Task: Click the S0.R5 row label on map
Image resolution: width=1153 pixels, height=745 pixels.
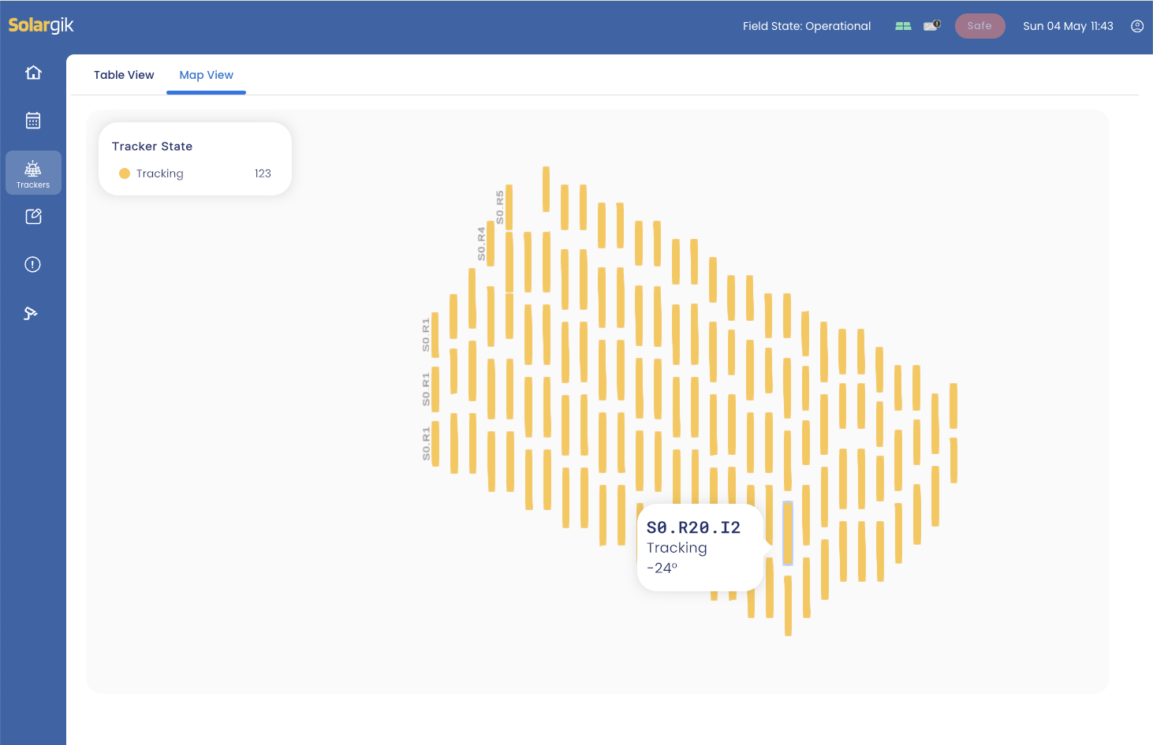Action: [500, 207]
